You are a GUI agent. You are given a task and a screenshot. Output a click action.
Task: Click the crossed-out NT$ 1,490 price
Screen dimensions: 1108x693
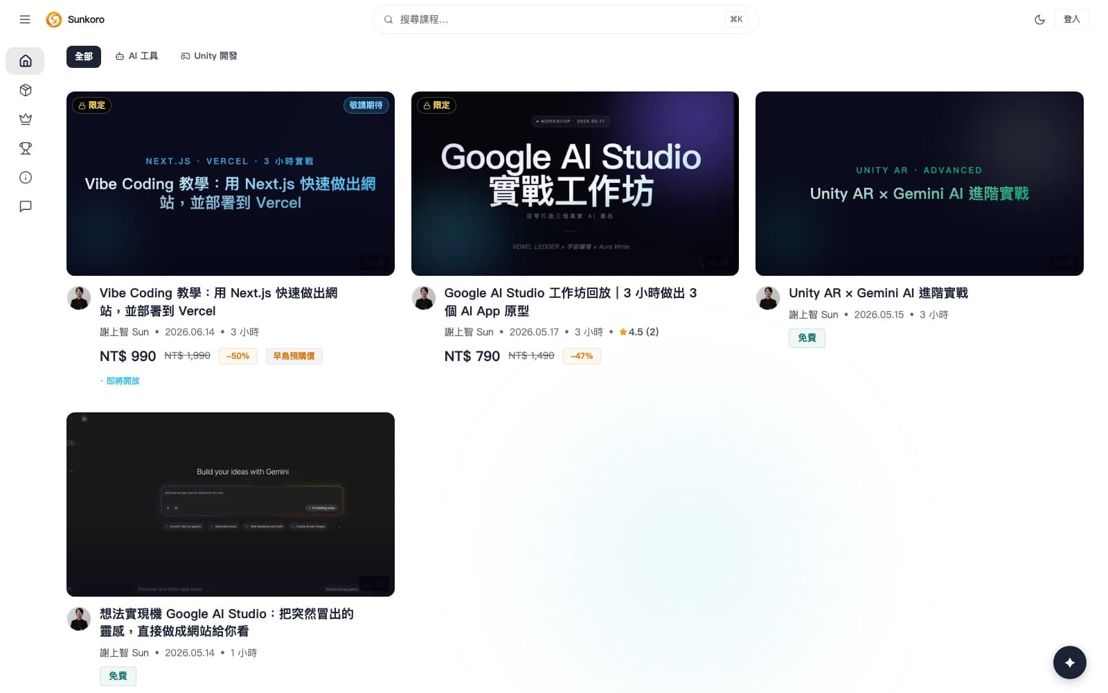[532, 356]
